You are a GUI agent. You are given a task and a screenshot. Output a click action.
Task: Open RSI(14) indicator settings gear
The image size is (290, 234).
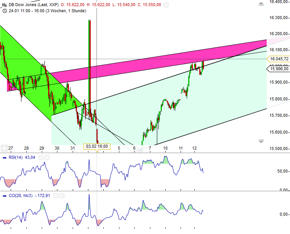point(41,158)
